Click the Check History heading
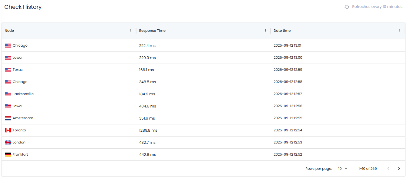This screenshot has width=407, height=178. pos(23,7)
